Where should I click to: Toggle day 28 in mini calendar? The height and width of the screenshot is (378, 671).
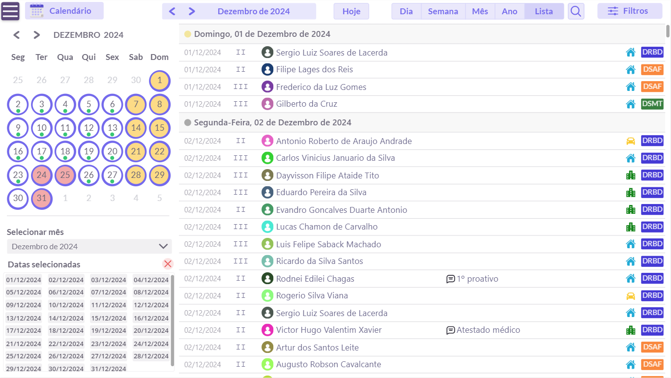136,175
